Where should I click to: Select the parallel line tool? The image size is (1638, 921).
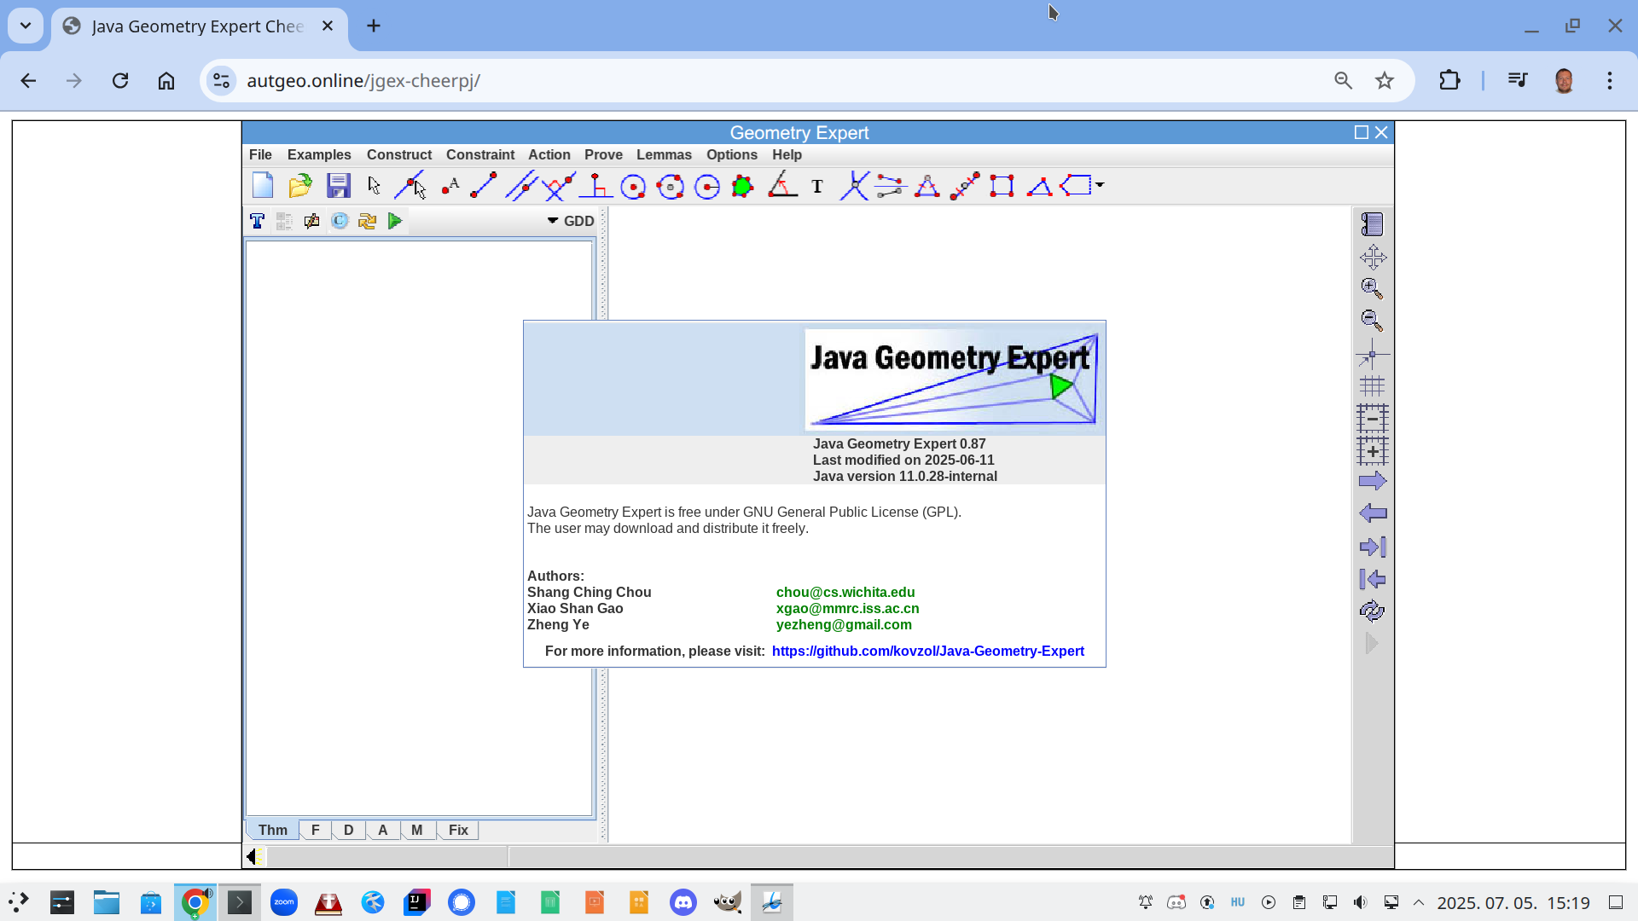tap(521, 185)
